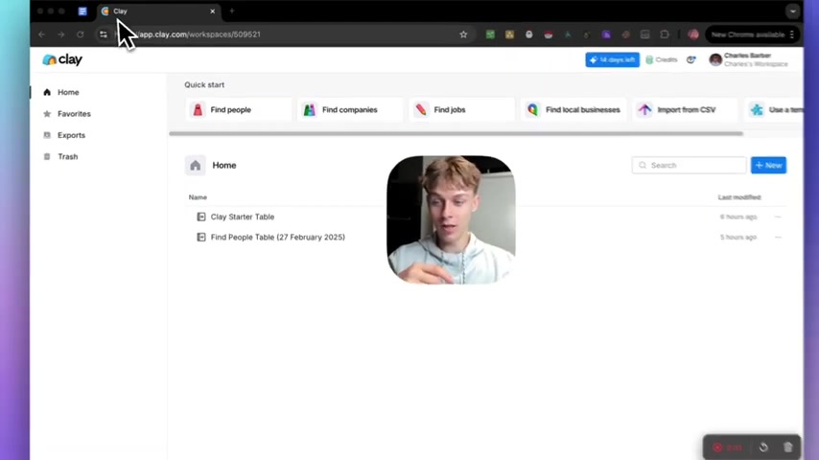Start Find companies quick start
Image resolution: width=819 pixels, height=460 pixels.
(350, 109)
